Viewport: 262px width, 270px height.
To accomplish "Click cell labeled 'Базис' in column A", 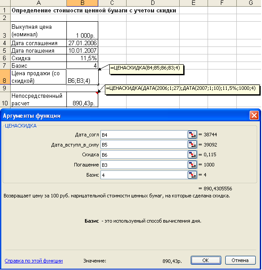I will [x=39, y=66].
